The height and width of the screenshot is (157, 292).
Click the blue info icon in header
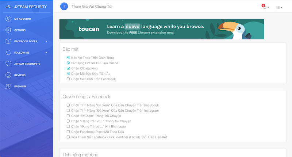64,6
